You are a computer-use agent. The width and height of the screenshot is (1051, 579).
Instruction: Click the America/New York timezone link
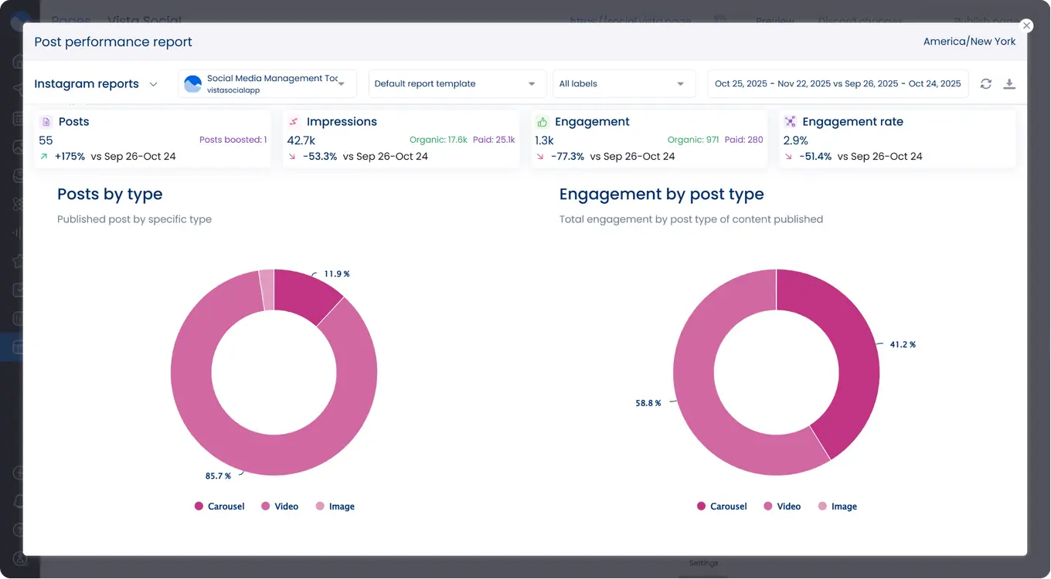tap(969, 42)
